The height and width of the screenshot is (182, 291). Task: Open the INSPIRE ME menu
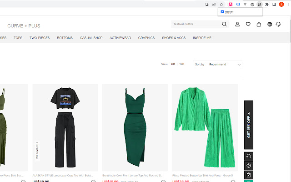202,38
